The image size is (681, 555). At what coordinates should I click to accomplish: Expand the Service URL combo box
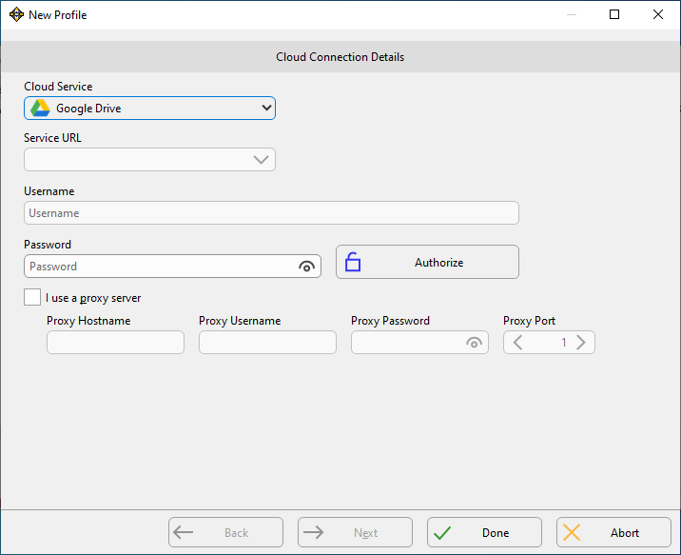tap(150, 160)
